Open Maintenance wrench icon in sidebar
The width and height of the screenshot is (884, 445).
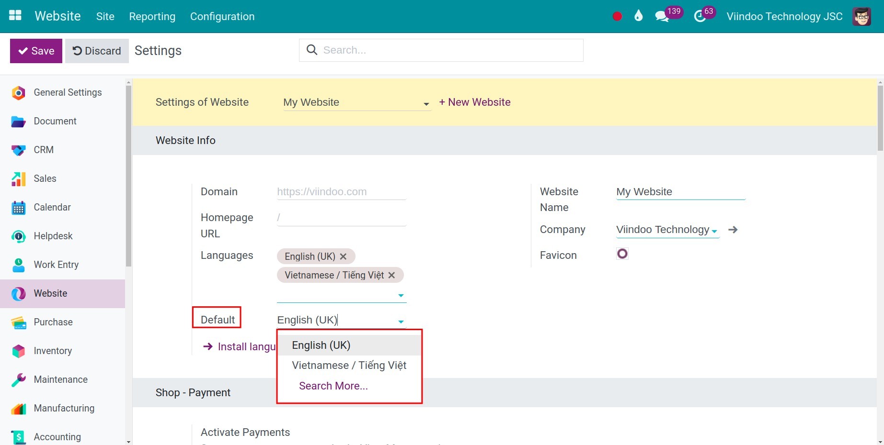click(18, 379)
